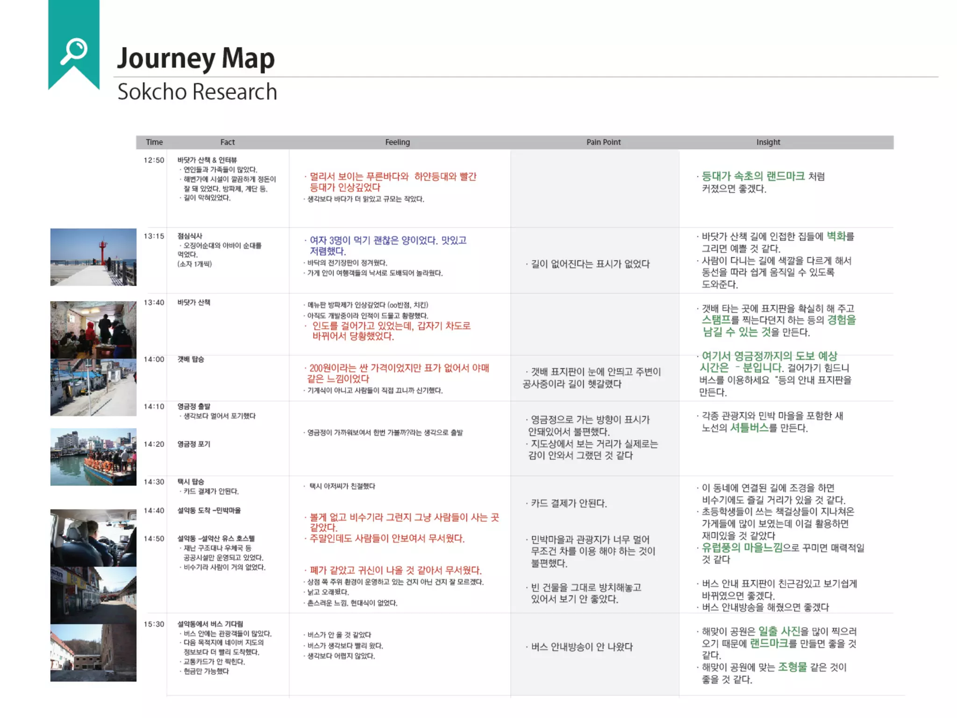
Task: Select the abandoned shops street photo
Action: coord(93,595)
